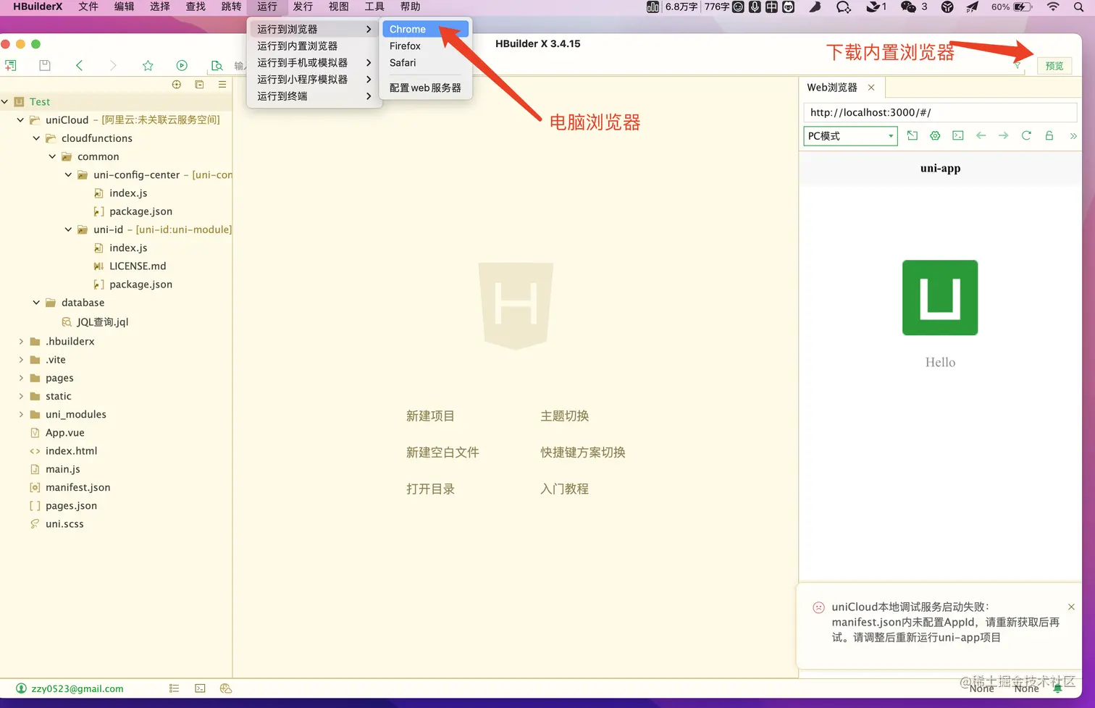This screenshot has width=1095, height=708.
Task: Click the WeChat icon in menu bar
Action: click(908, 7)
